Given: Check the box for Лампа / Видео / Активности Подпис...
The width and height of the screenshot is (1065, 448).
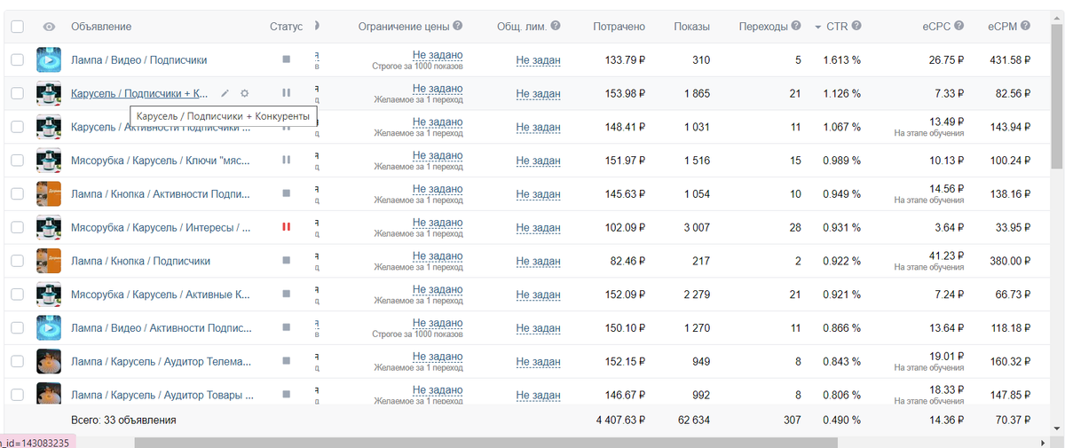Looking at the screenshot, I should 17,328.
